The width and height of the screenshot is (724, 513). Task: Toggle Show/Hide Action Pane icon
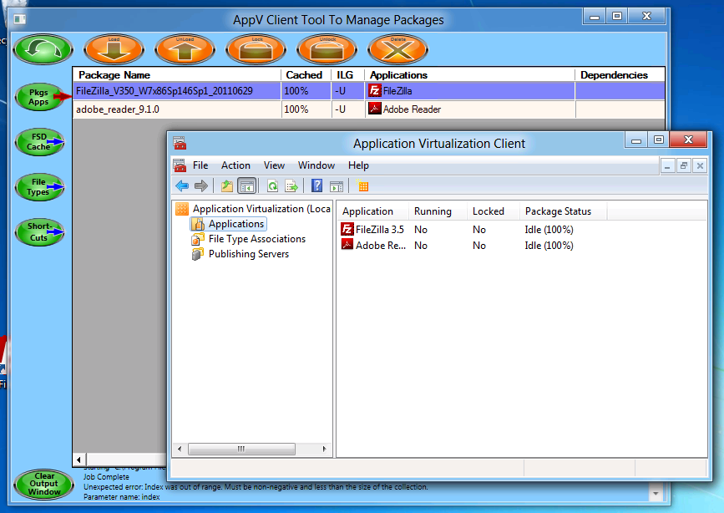coord(337,186)
